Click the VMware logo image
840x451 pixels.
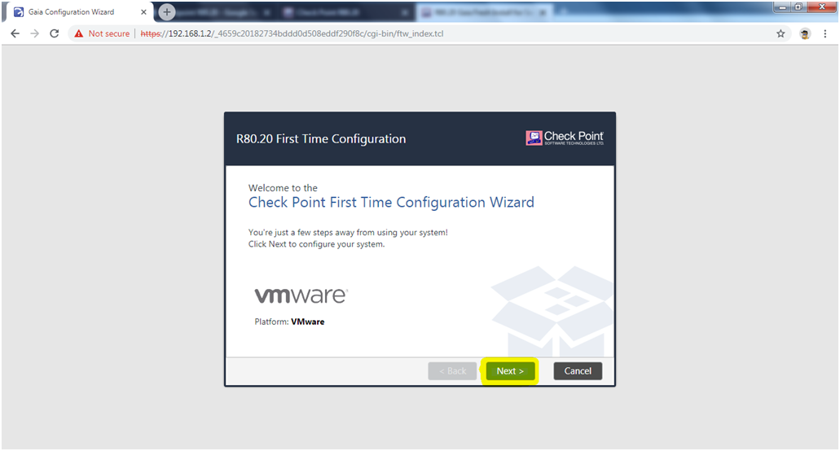(301, 296)
